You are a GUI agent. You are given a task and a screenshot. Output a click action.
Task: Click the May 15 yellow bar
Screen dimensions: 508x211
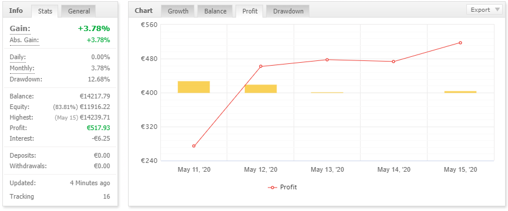pos(460,92)
